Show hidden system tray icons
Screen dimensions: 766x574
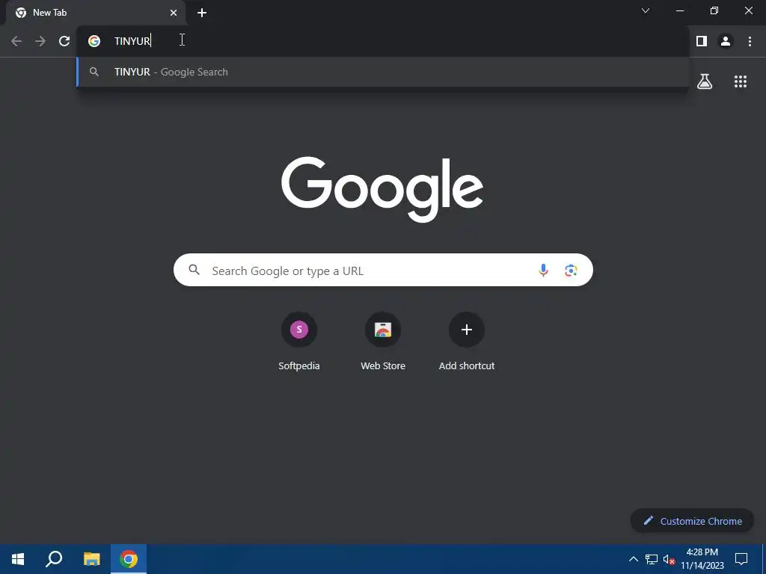[633, 559]
